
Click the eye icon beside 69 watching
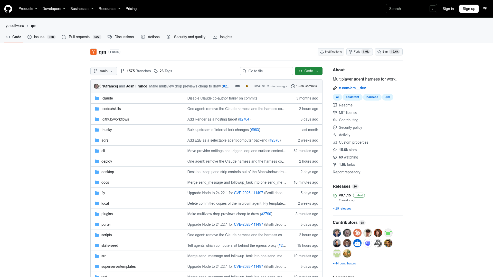(335, 157)
